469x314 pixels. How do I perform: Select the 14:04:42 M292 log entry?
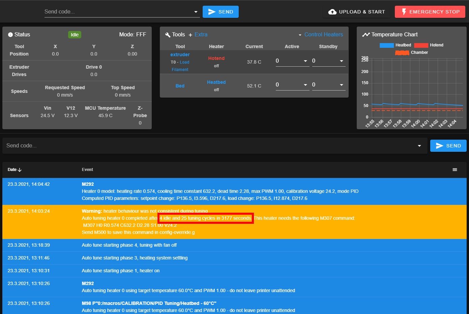click(x=234, y=191)
